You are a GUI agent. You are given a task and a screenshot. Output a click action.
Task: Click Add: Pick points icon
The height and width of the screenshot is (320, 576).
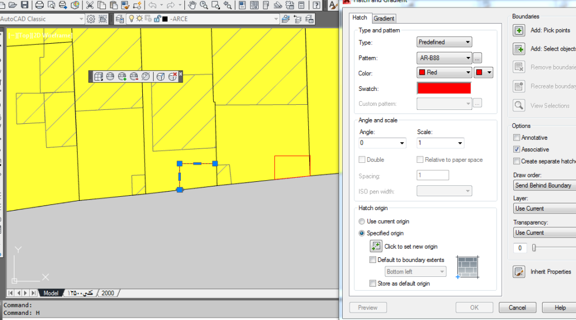tap(519, 31)
